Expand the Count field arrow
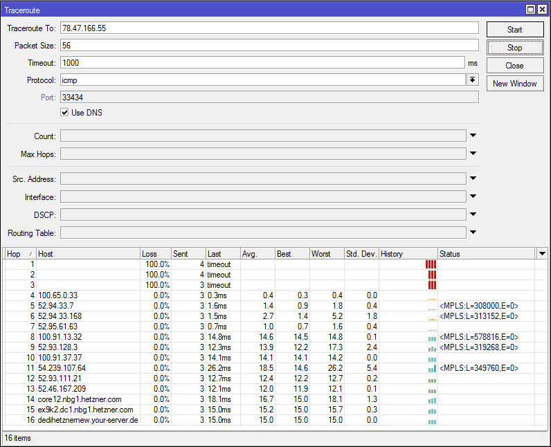 (473, 135)
